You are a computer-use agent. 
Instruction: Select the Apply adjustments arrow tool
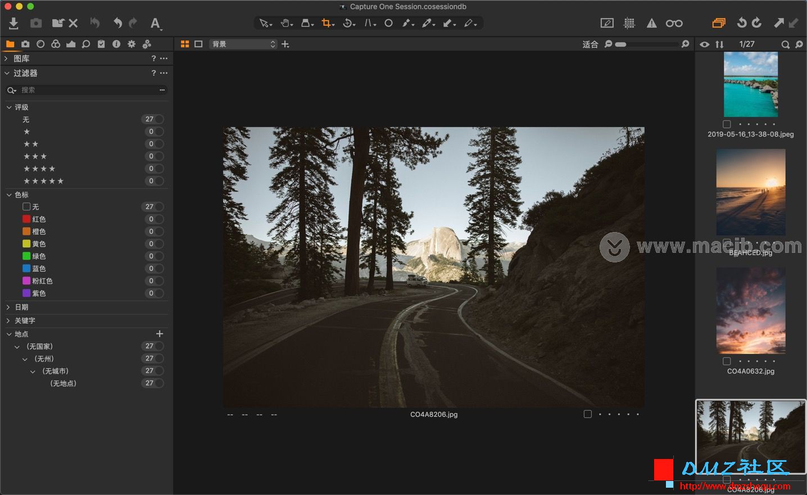pyautogui.click(x=449, y=23)
